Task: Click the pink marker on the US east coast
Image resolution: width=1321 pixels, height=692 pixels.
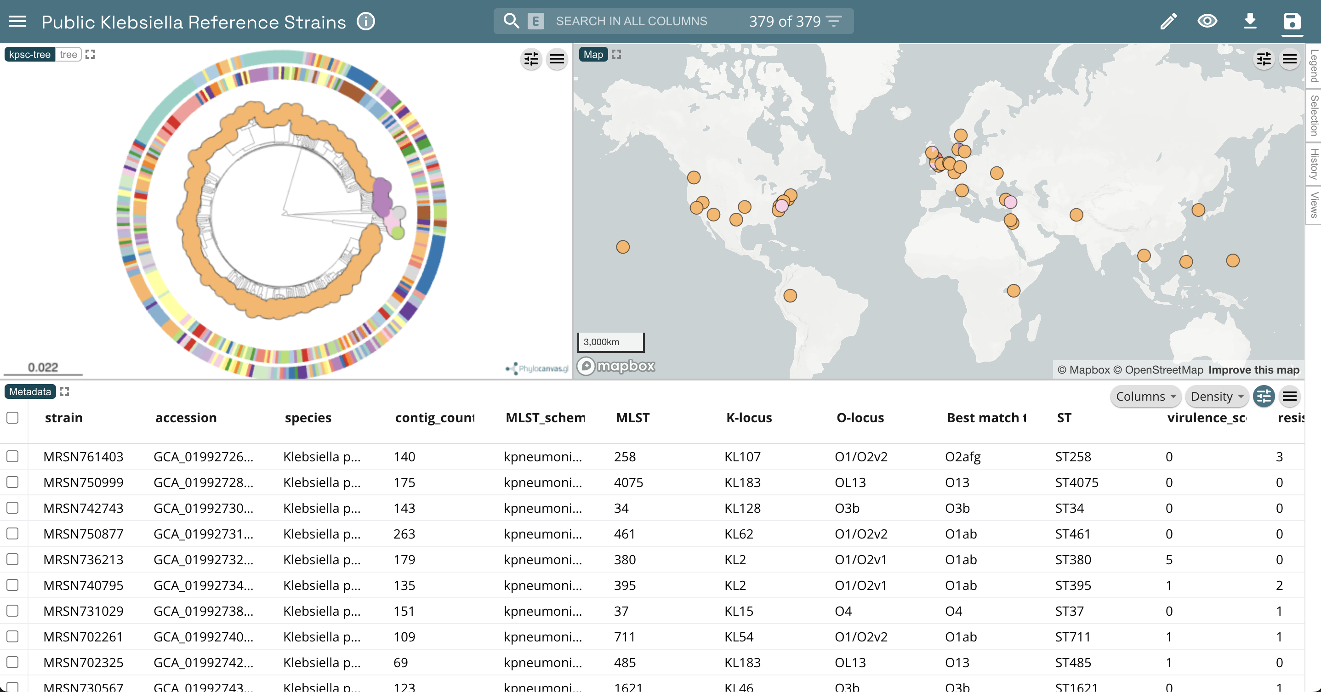Action: 781,205
